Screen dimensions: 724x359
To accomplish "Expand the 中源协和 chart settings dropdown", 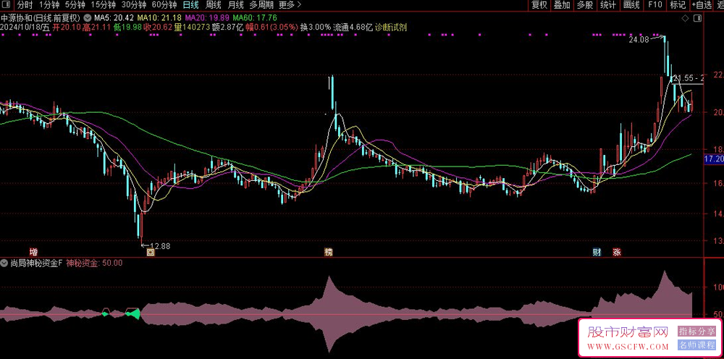I will coord(88,18).
